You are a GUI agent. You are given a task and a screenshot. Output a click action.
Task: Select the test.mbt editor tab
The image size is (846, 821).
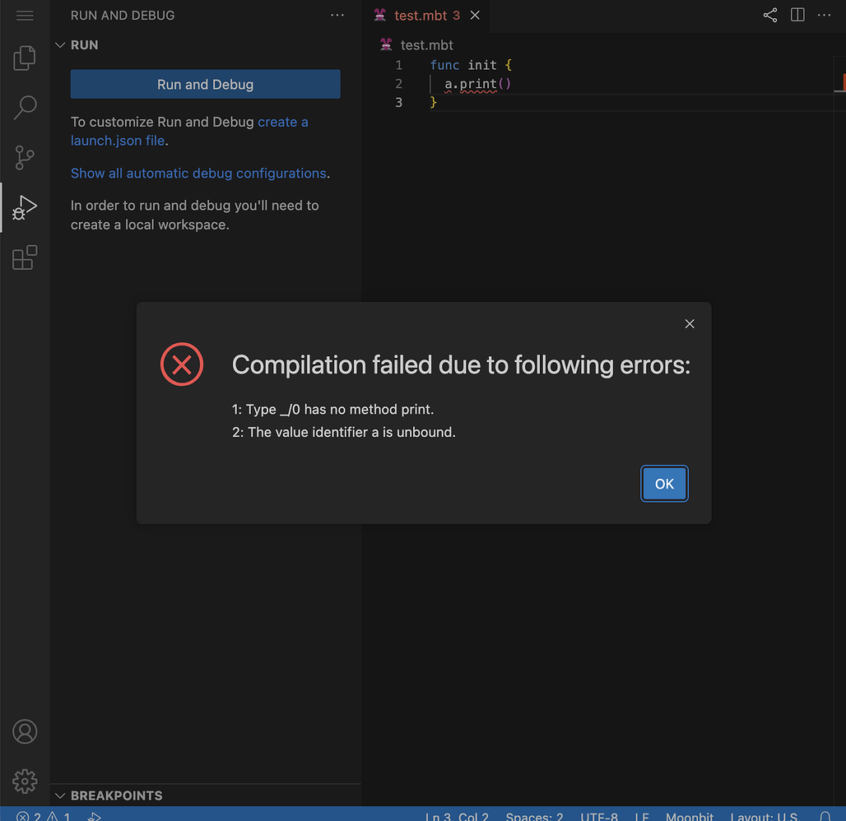coord(420,16)
